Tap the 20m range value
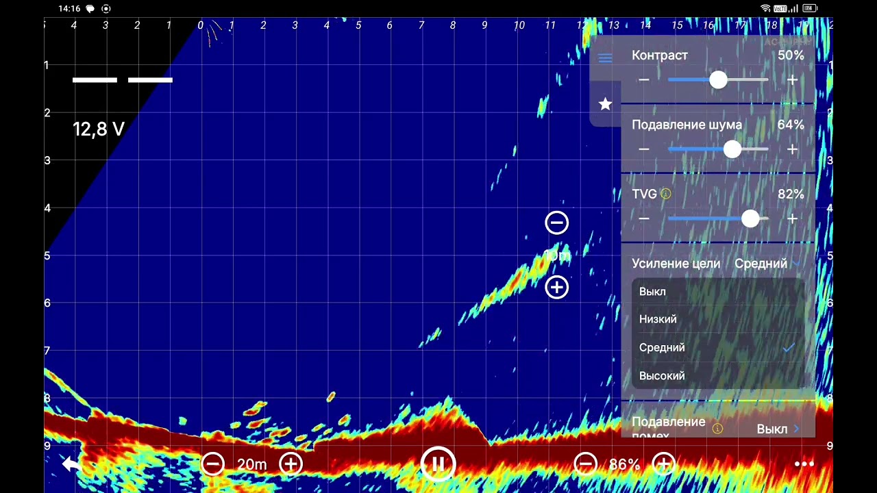 click(251, 464)
